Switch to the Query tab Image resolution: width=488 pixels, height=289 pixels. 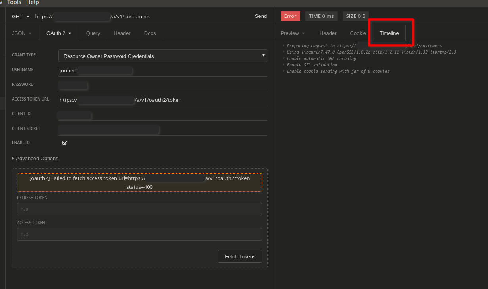point(93,33)
